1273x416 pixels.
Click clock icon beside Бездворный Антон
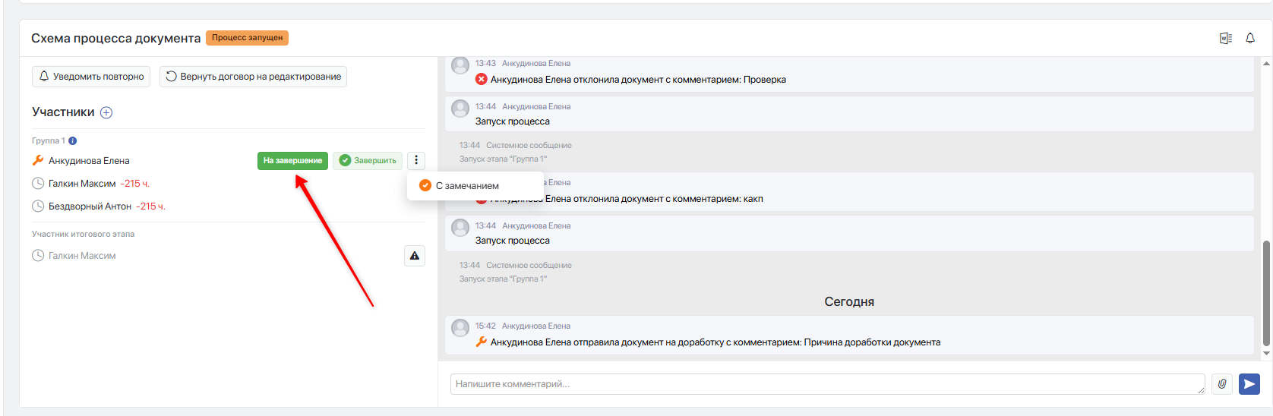pyautogui.click(x=38, y=206)
